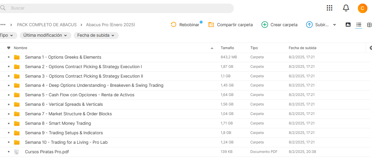Open Semana 10 - Trading for a Living
372x167 pixels.
[66, 142]
